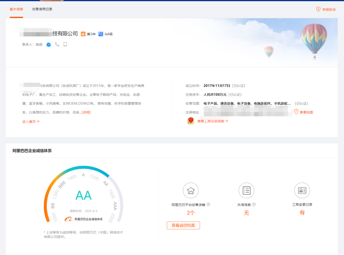Click the red national emblem icon
The width and height of the screenshot is (344, 255).
191,121
